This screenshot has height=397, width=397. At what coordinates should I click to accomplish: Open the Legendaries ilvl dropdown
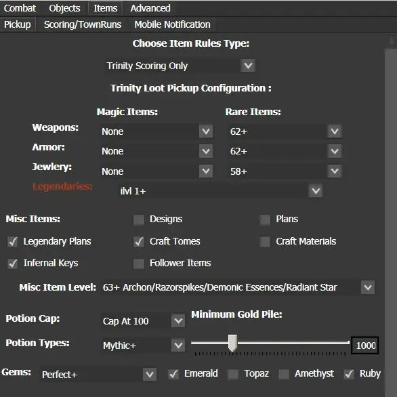click(220, 191)
